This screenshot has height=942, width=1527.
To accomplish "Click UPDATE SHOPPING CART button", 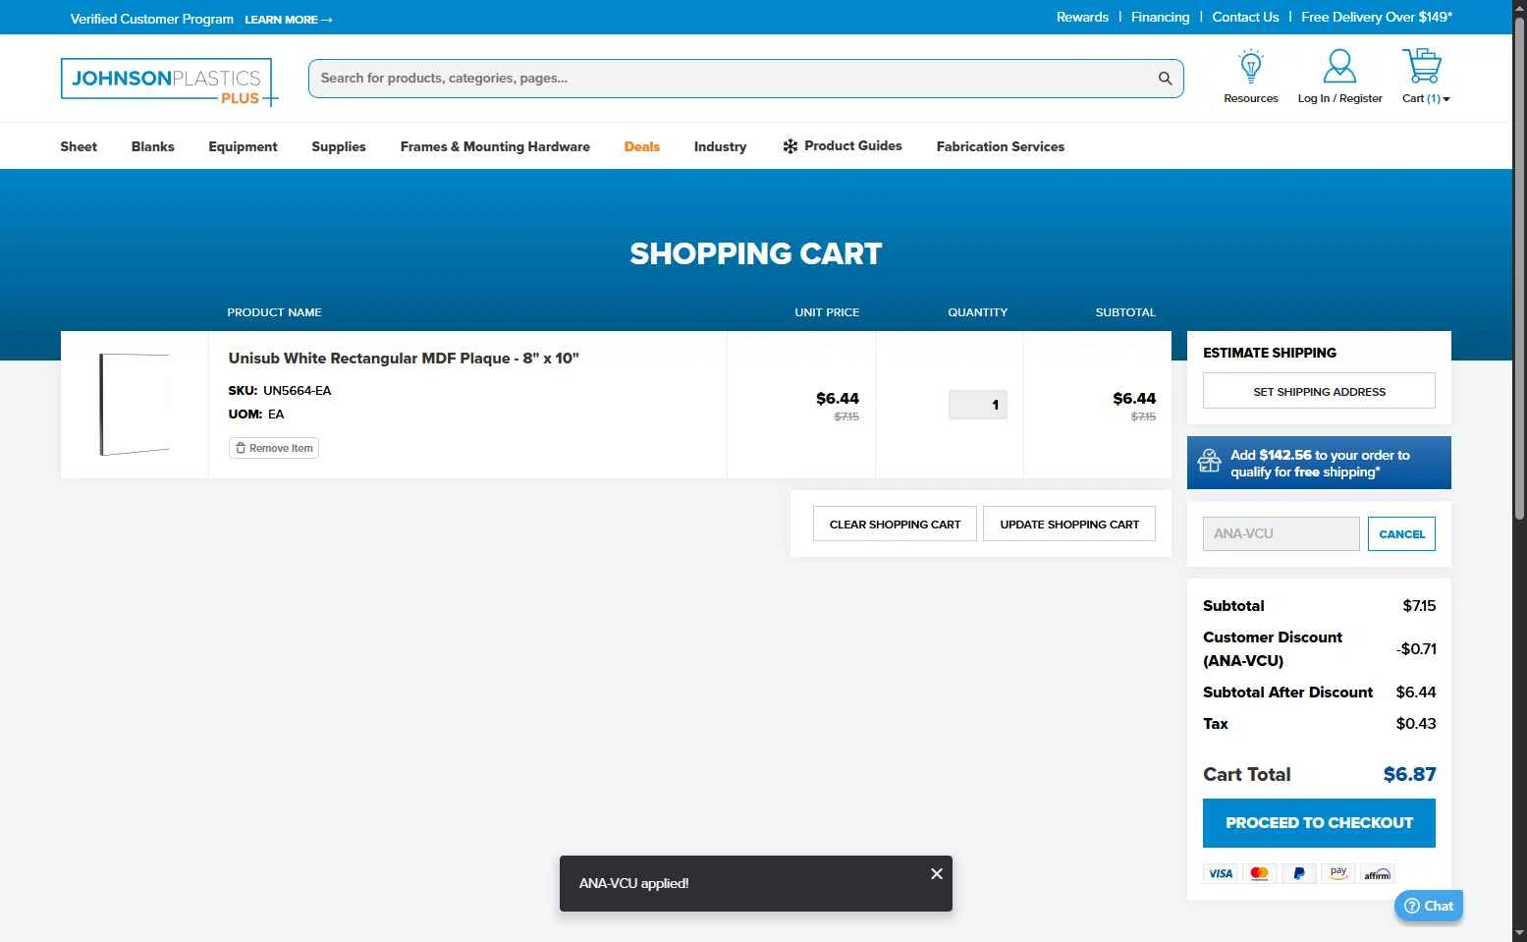I will point(1069,525).
